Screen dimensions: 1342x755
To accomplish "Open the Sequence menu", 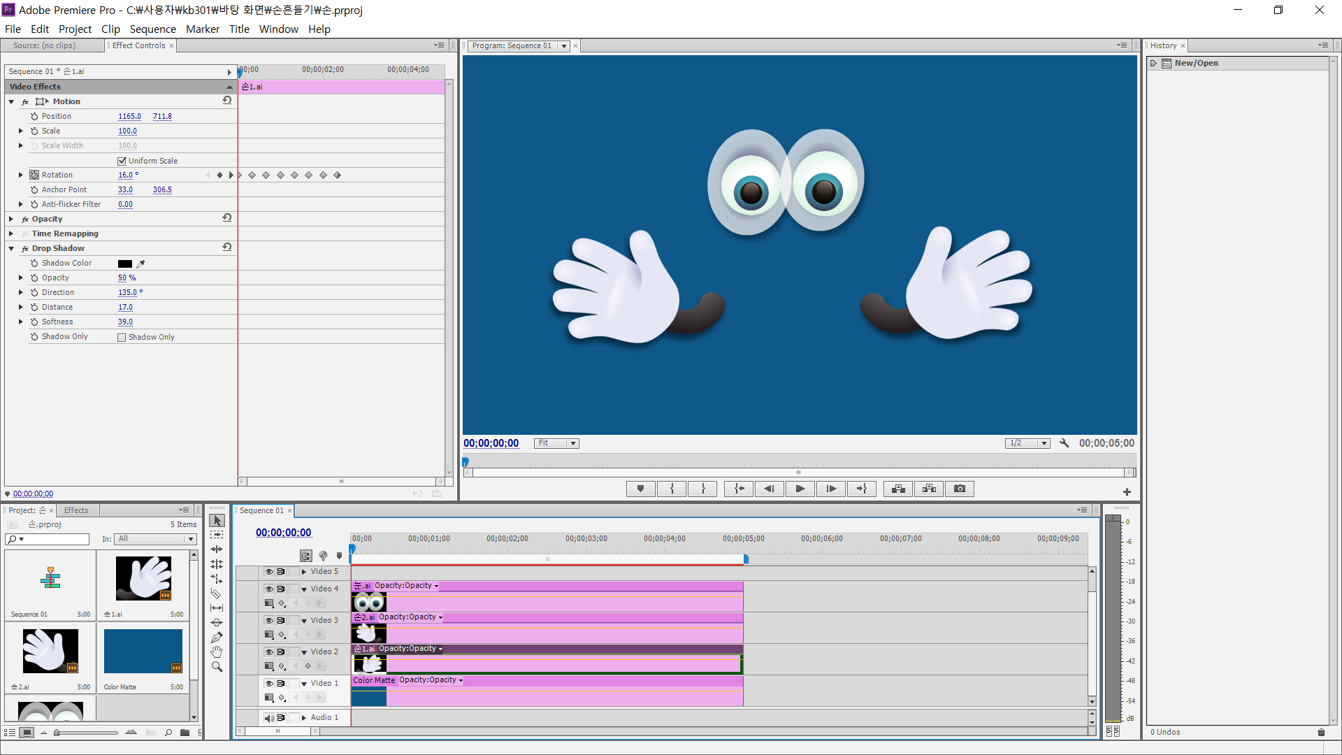I will 152,29.
